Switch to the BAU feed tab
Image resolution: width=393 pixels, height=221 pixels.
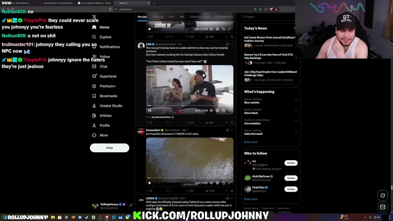pos(172,17)
